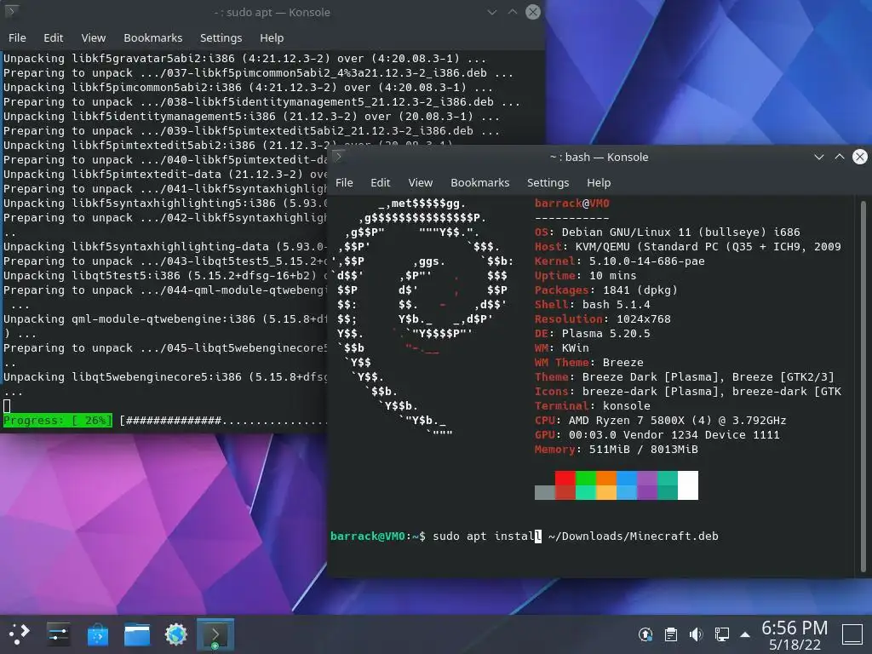Screen dimensions: 872x654
Task: Expand the hidden system tray icons arrow
Action: [745, 634]
